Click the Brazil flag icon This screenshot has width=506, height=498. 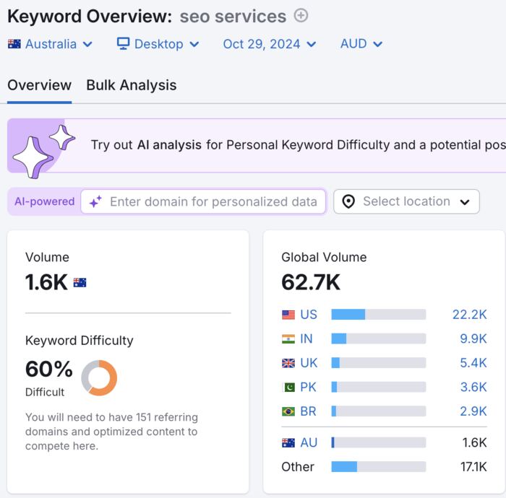[288, 411]
